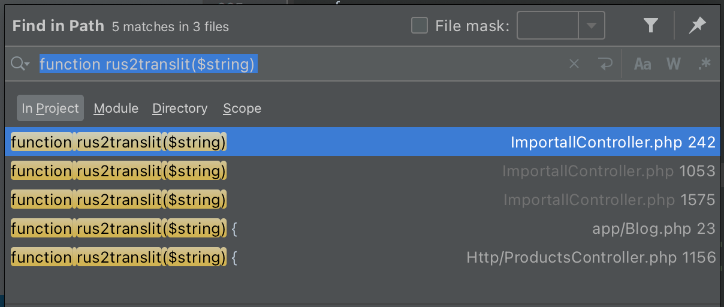Pin the Find in Path window
This screenshot has width=724, height=307.
(697, 26)
